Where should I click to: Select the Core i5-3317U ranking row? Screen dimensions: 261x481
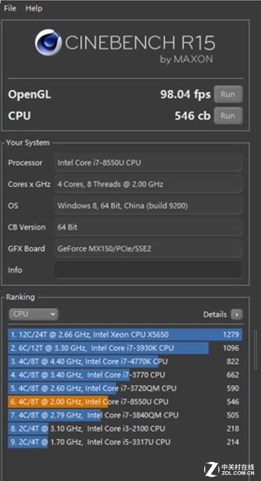click(126, 442)
